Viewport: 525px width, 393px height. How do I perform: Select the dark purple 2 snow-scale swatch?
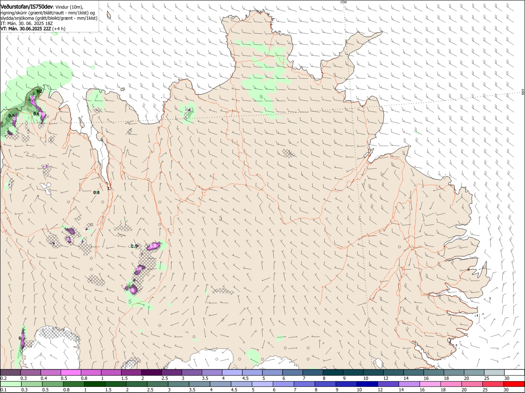pyautogui.click(x=151, y=372)
